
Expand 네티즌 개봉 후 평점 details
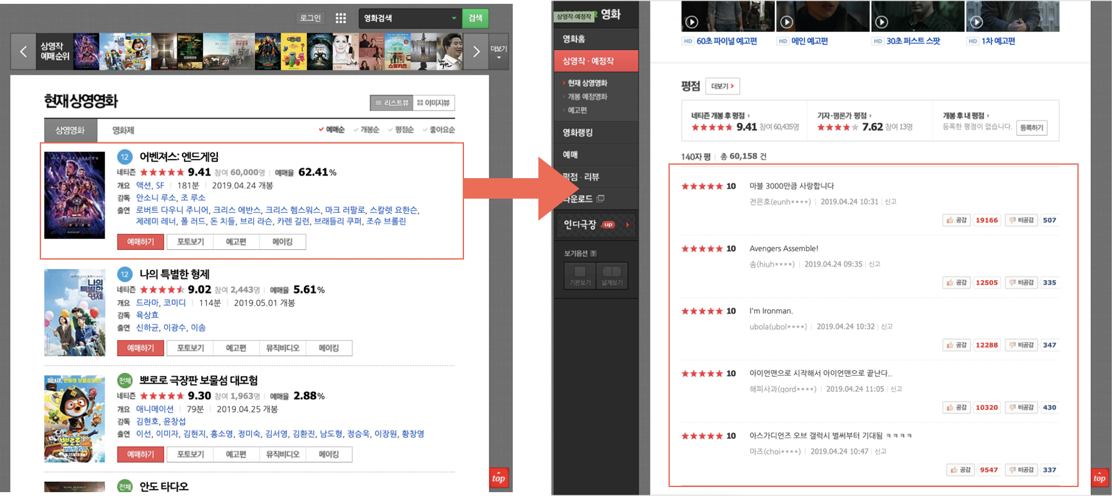pyautogui.click(x=720, y=115)
